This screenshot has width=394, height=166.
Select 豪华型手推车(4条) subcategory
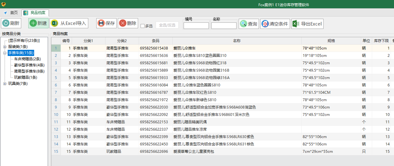[x=29, y=65]
